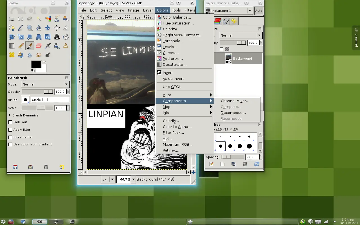Select the Rectangle Select tool
This screenshot has height=225, width=360.
12,19
